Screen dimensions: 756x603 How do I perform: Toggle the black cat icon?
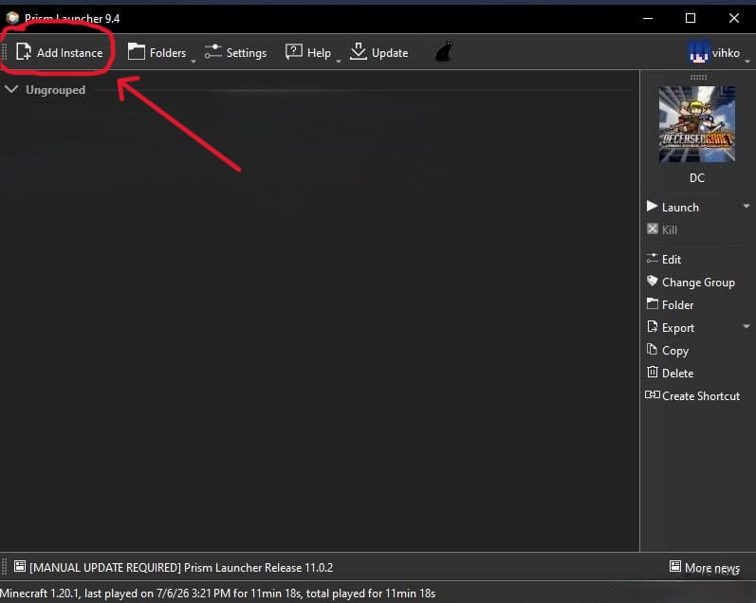coord(444,51)
